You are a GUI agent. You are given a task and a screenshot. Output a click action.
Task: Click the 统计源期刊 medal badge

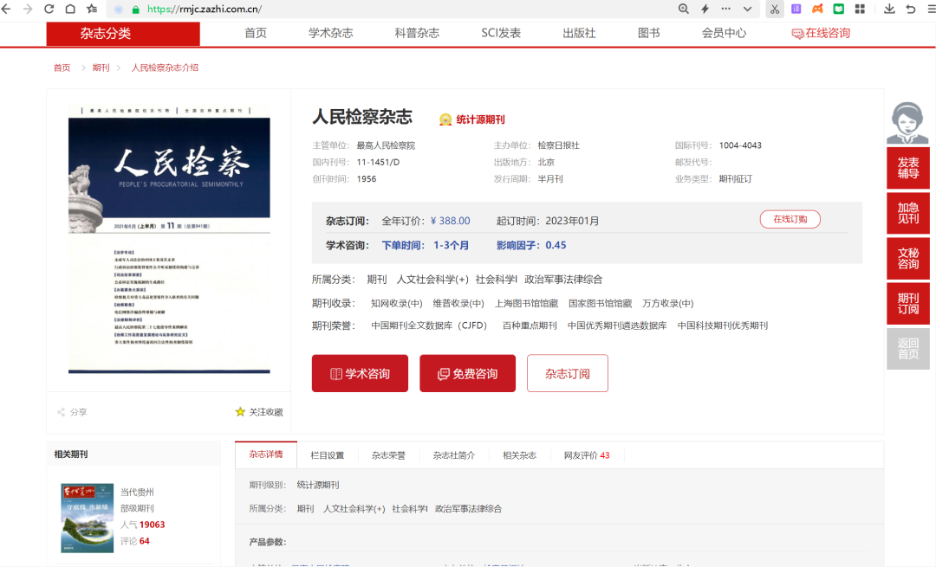pos(471,119)
